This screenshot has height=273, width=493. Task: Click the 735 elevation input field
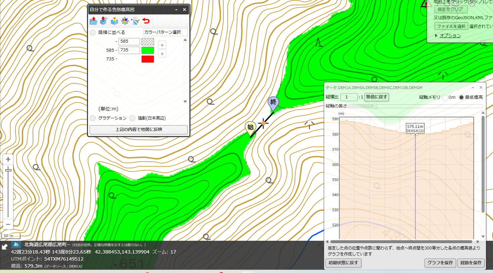point(129,50)
